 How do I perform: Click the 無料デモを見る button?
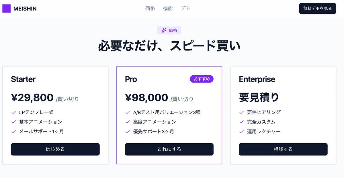(x=318, y=9)
